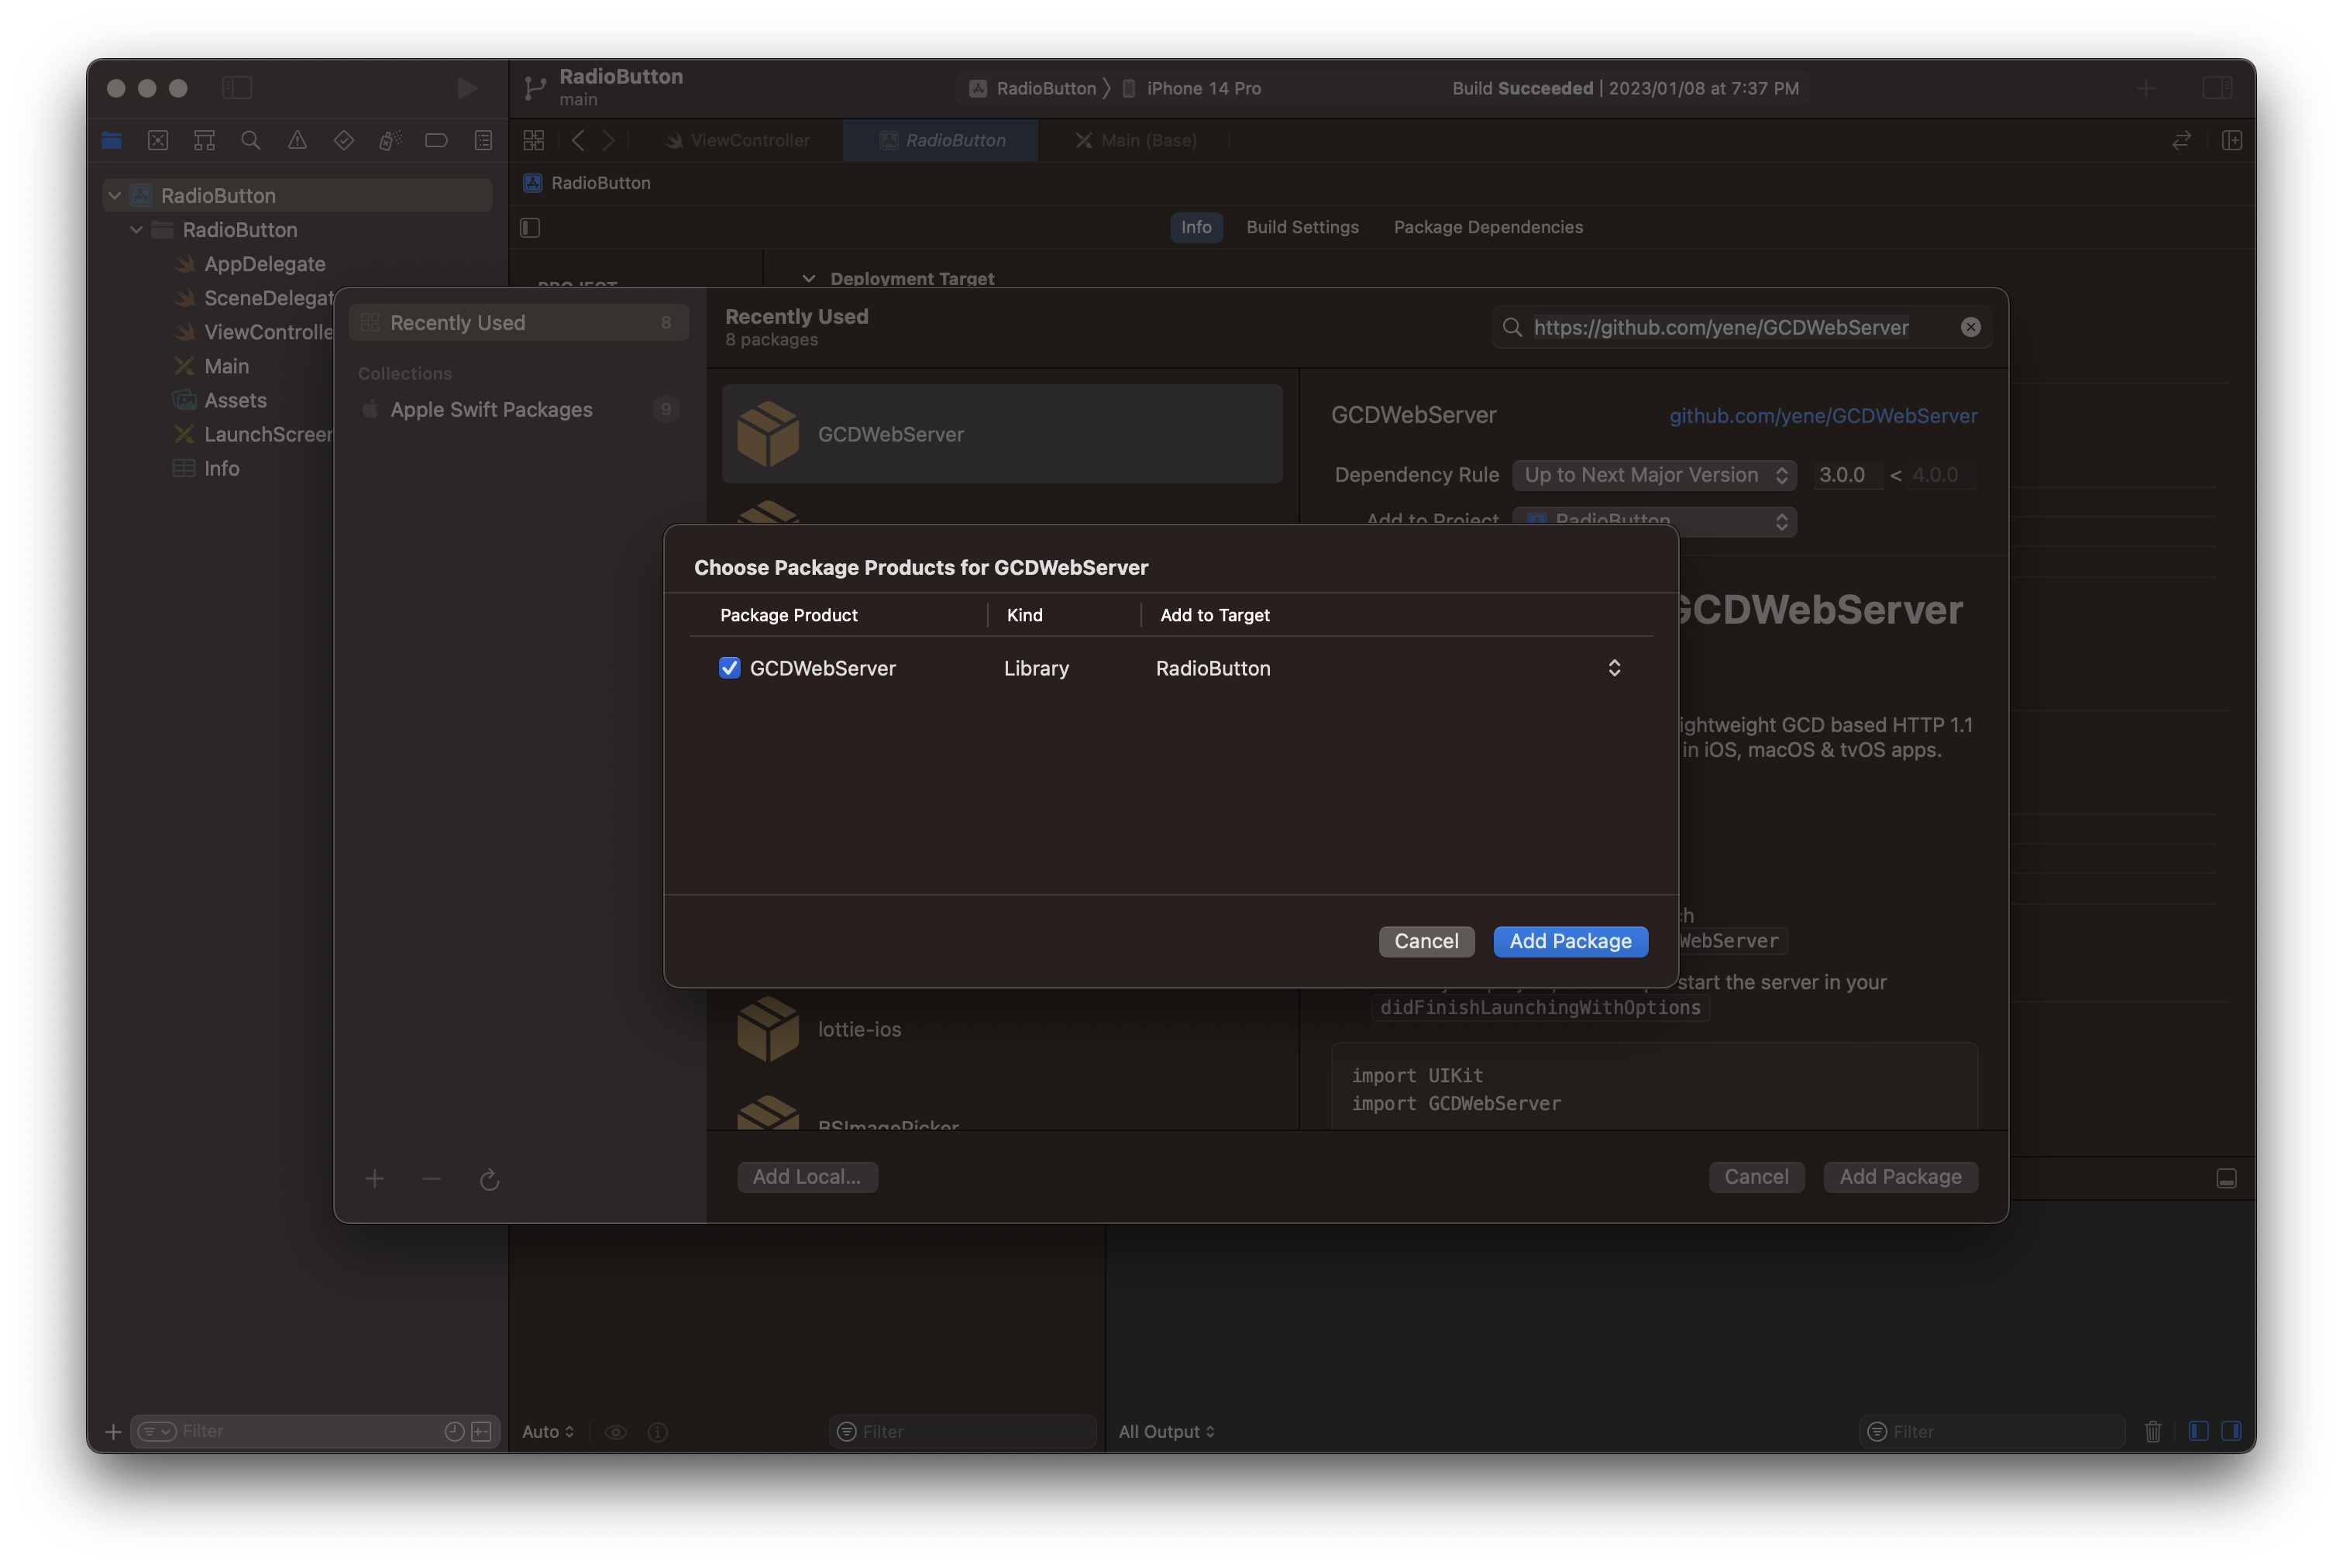Open the Add to Project dropdown
Viewport: 2343px width, 1568px height.
coord(1654,521)
